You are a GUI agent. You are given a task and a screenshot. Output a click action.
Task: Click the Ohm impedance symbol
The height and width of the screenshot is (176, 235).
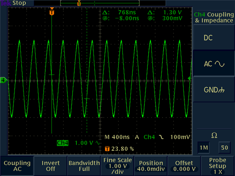pos(214,135)
